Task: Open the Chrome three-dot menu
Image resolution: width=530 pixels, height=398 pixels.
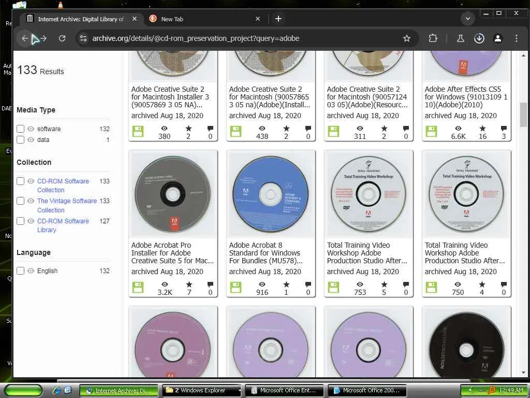Action: (516, 38)
